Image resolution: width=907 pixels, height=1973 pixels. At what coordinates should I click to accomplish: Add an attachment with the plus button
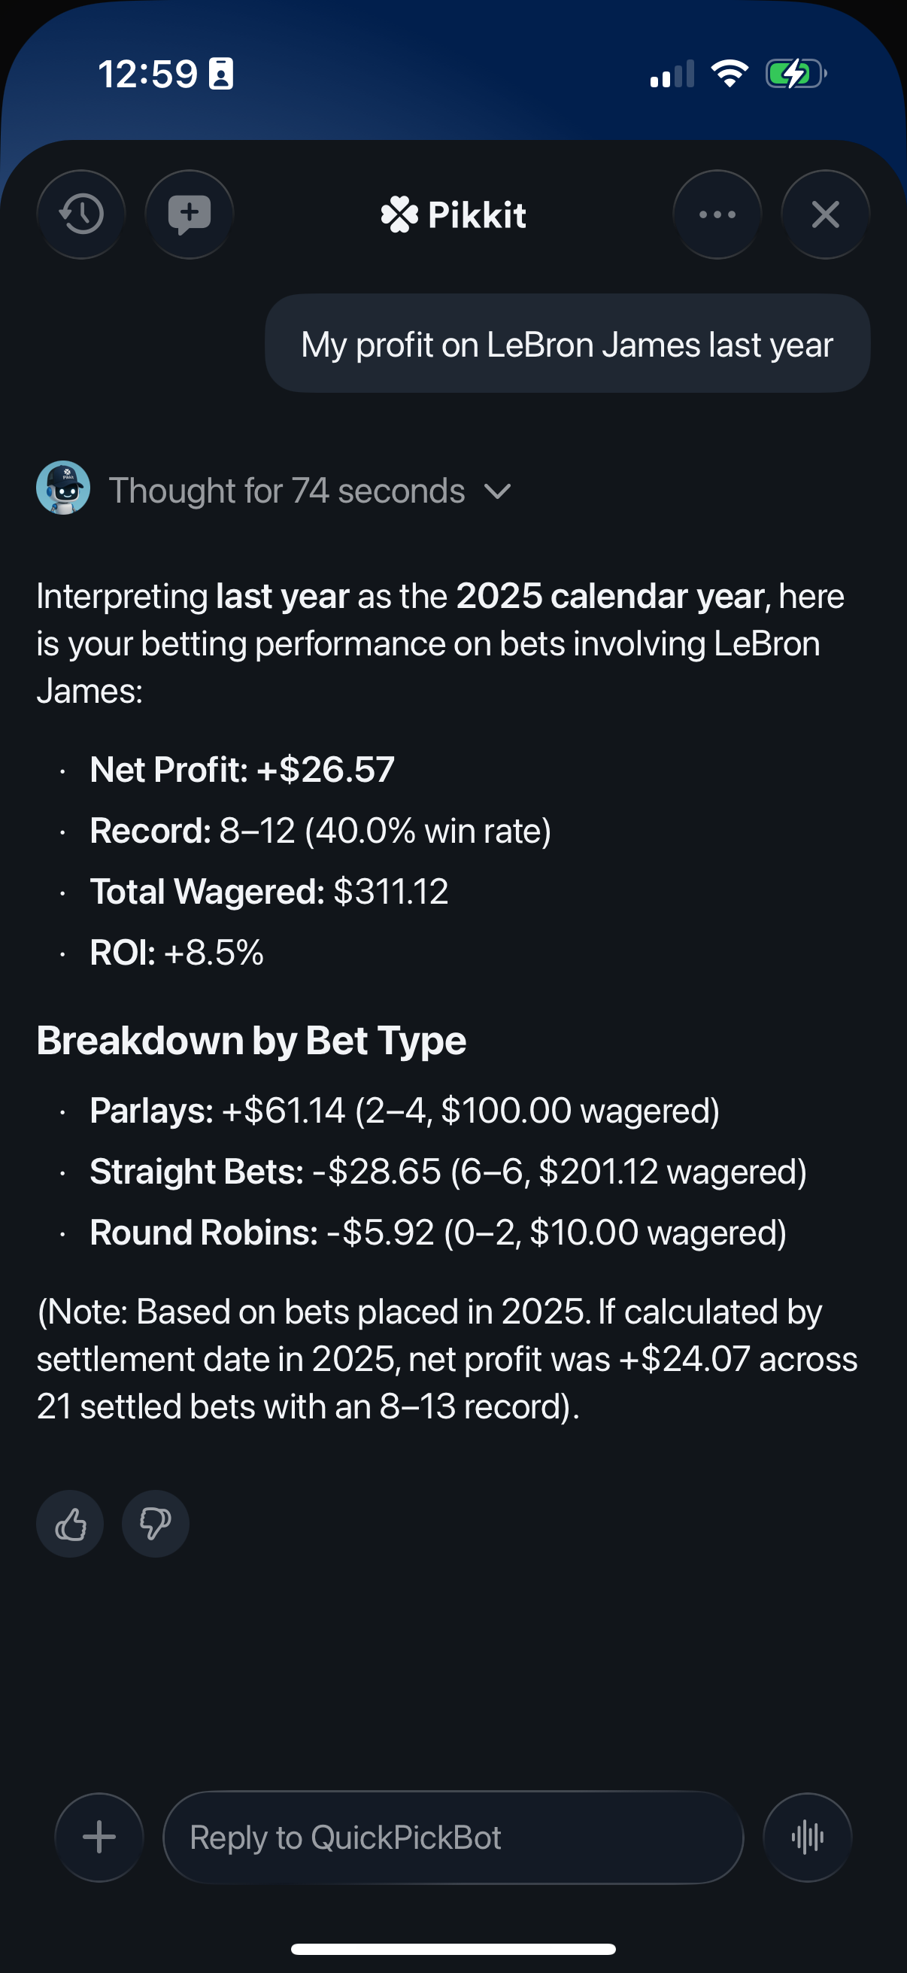(99, 1837)
